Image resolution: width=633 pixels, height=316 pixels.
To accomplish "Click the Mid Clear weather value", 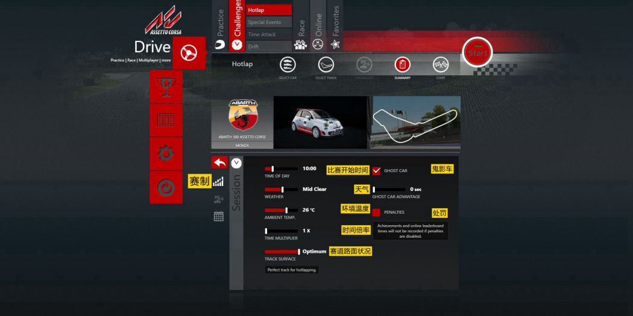I will point(315,189).
